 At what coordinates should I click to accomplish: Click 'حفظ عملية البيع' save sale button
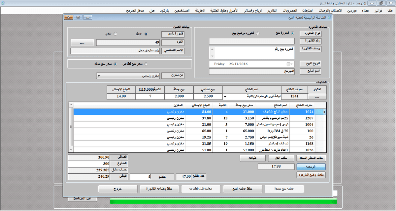point(243,189)
